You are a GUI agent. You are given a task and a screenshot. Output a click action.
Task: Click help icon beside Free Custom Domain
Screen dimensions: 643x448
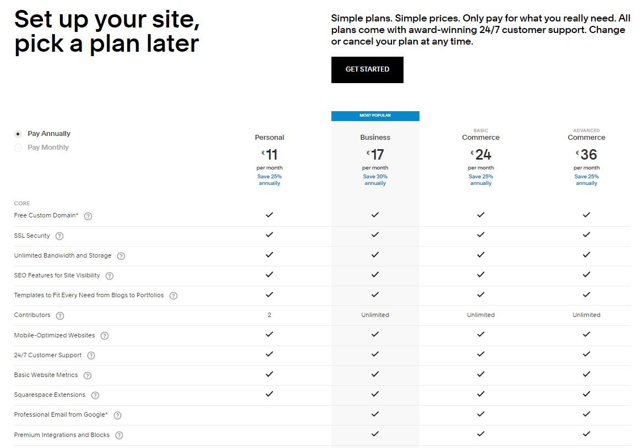click(x=88, y=216)
